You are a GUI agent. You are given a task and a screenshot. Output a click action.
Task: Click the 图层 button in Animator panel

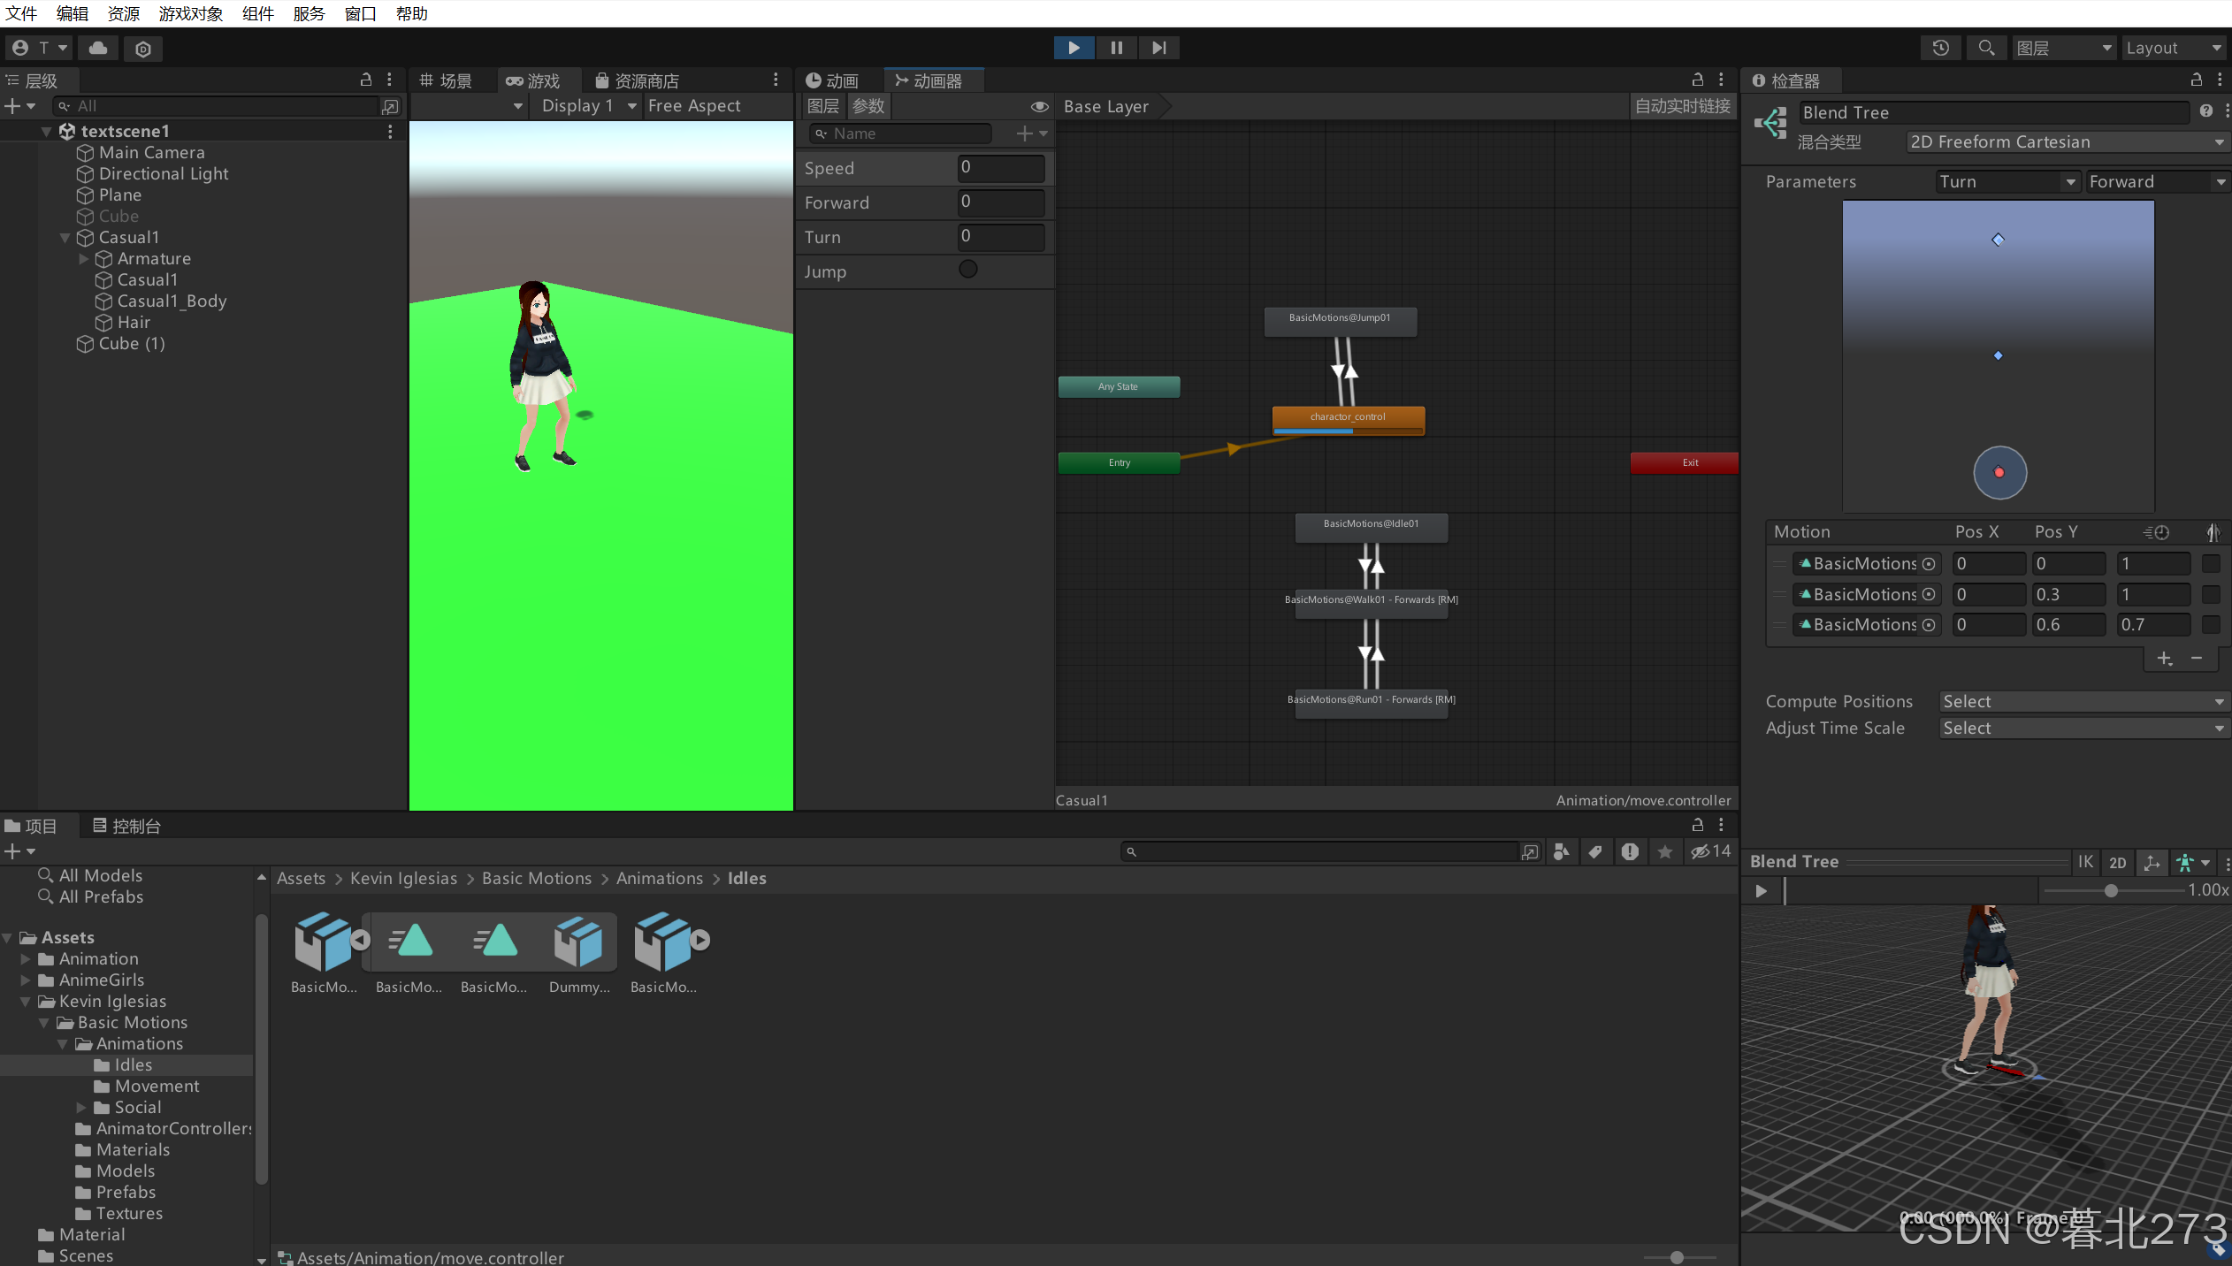click(x=823, y=107)
